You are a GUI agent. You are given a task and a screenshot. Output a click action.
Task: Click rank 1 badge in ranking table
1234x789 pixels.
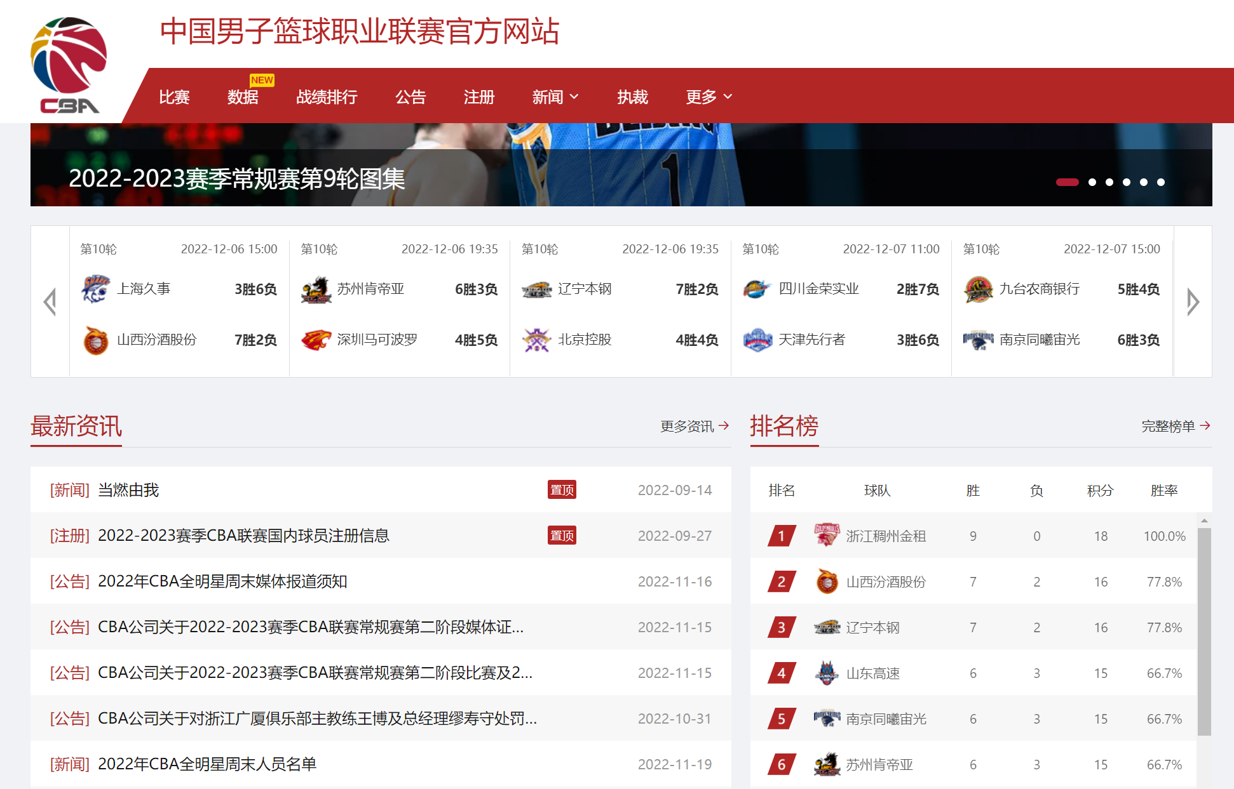782,536
